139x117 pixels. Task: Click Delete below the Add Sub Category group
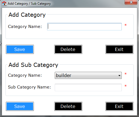coord(68,106)
